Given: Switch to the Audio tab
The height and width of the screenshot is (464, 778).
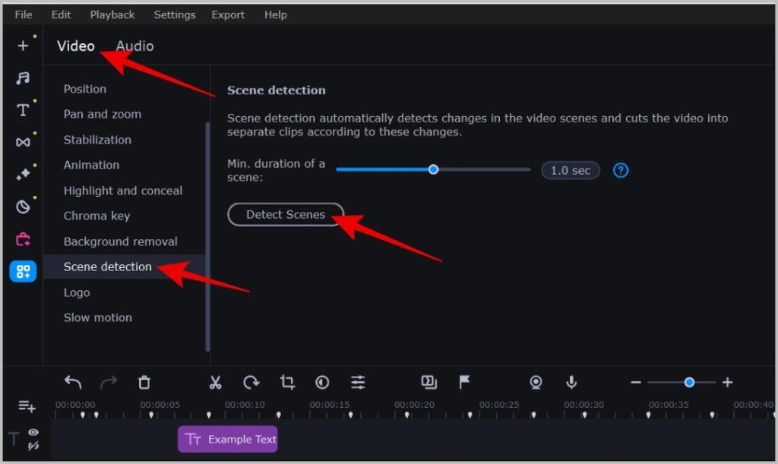Looking at the screenshot, I should 134,46.
